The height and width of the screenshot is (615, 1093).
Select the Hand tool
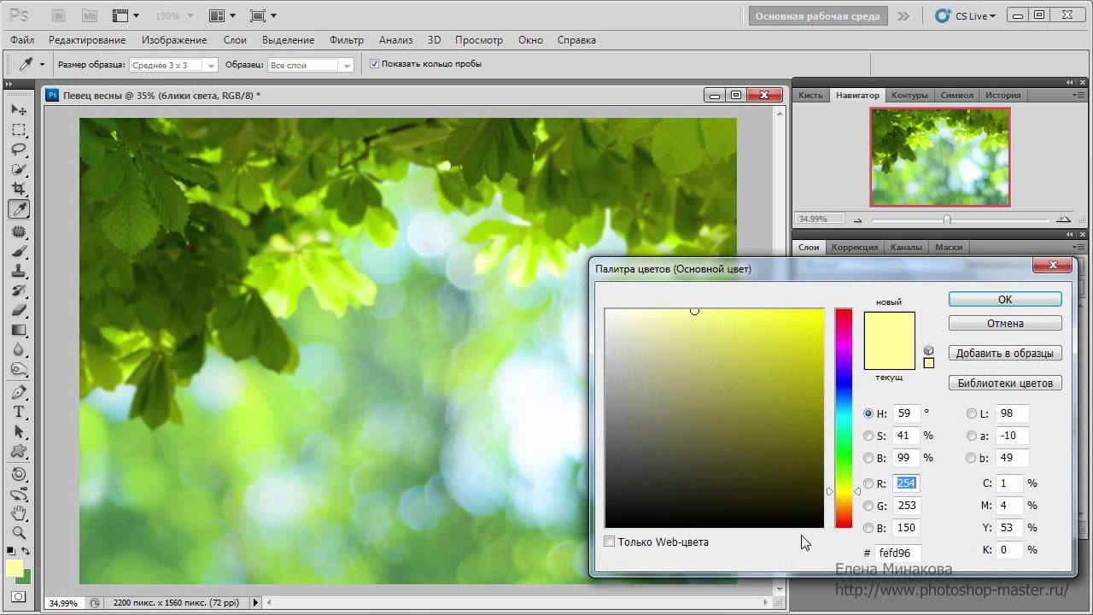tap(19, 514)
